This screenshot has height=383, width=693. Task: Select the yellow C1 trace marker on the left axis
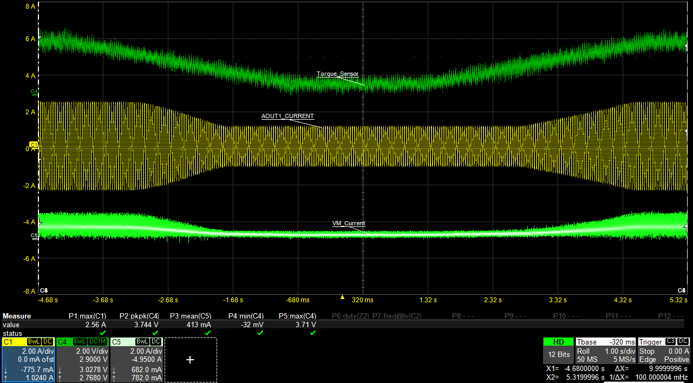[x=34, y=145]
